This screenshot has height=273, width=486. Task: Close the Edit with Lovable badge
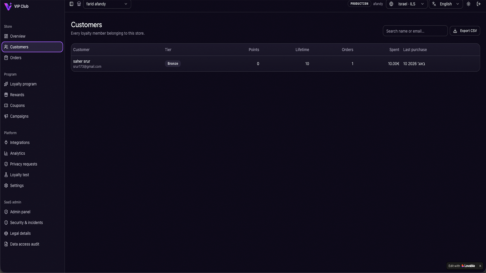click(480, 266)
